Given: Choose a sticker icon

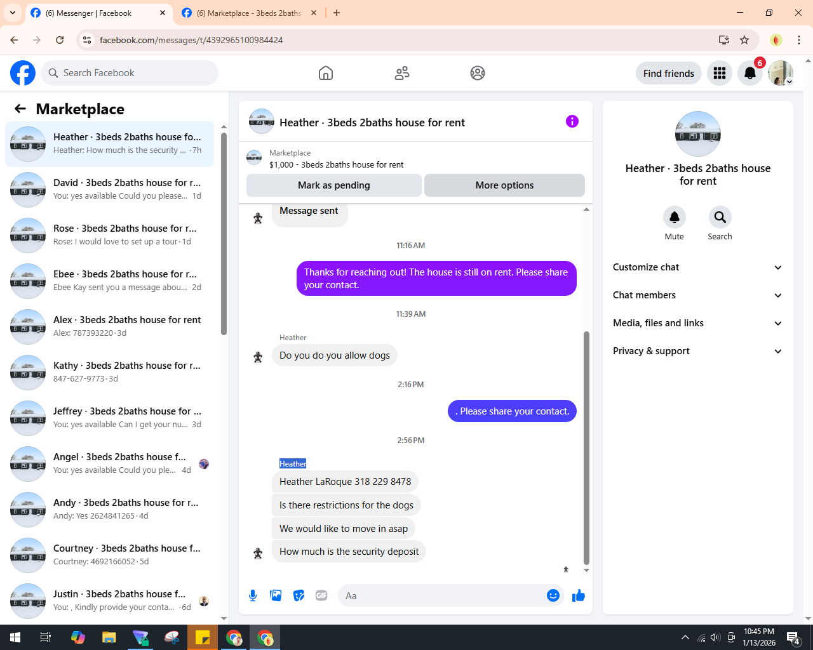Looking at the screenshot, I should (299, 595).
